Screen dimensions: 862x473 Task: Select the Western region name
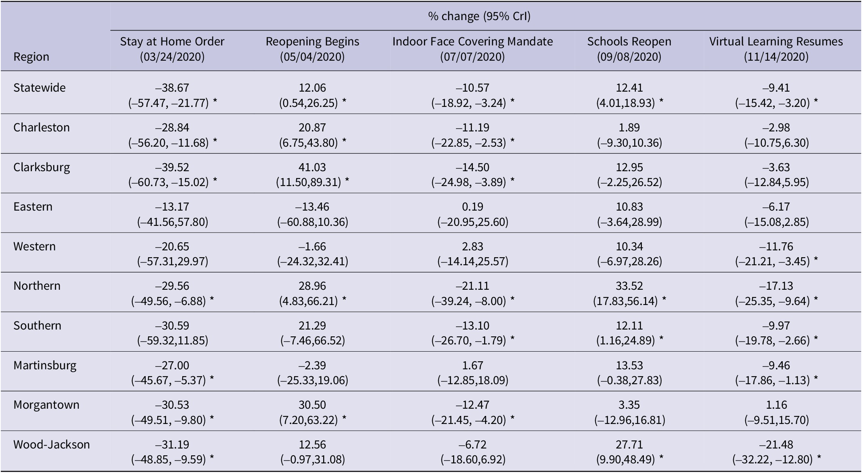[35, 246]
